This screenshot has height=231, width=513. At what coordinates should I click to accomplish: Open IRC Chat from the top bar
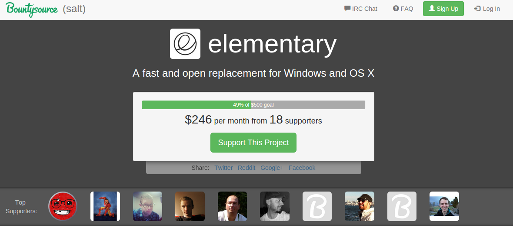(361, 9)
